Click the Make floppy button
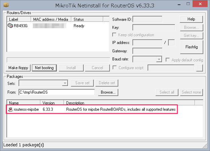Screen dimensions: 210x151 pos(18,68)
